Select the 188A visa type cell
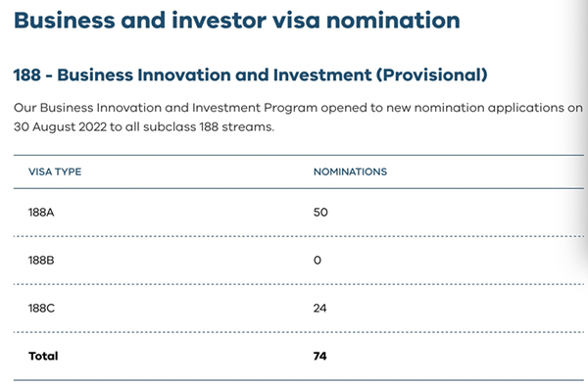 click(41, 213)
